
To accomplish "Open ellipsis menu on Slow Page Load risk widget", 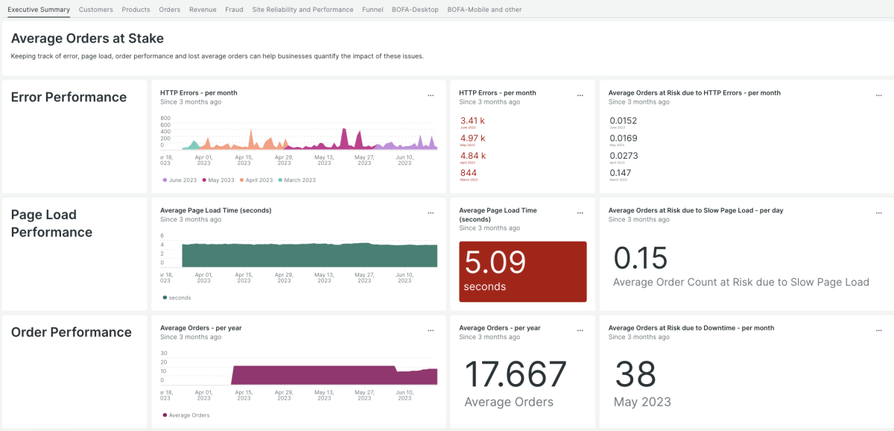I will pyautogui.click(x=879, y=213).
